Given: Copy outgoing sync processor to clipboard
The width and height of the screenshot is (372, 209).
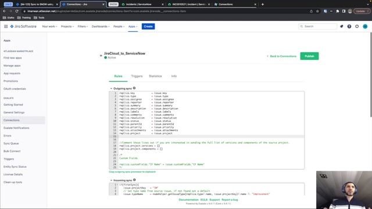Looking at the screenshot, I should pyautogui.click(x=132, y=172).
